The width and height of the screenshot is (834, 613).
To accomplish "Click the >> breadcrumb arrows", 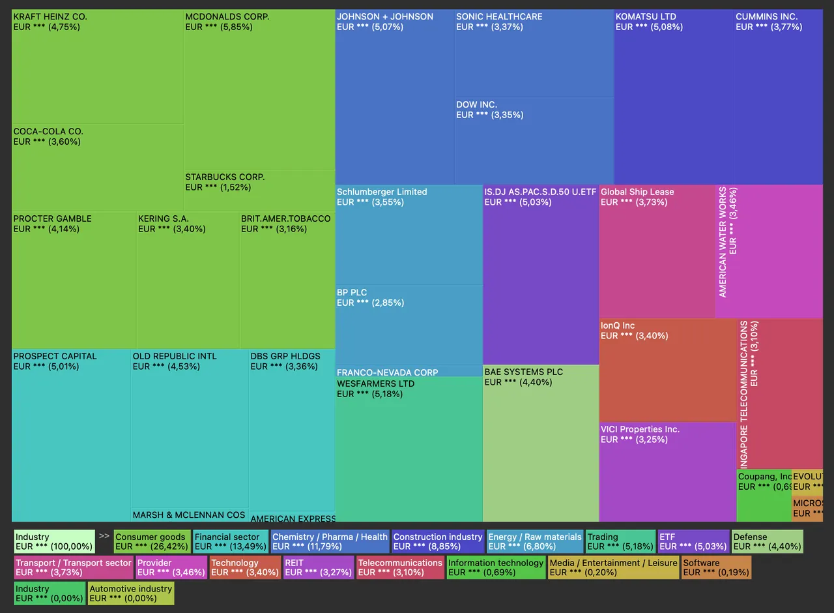I will (x=104, y=536).
